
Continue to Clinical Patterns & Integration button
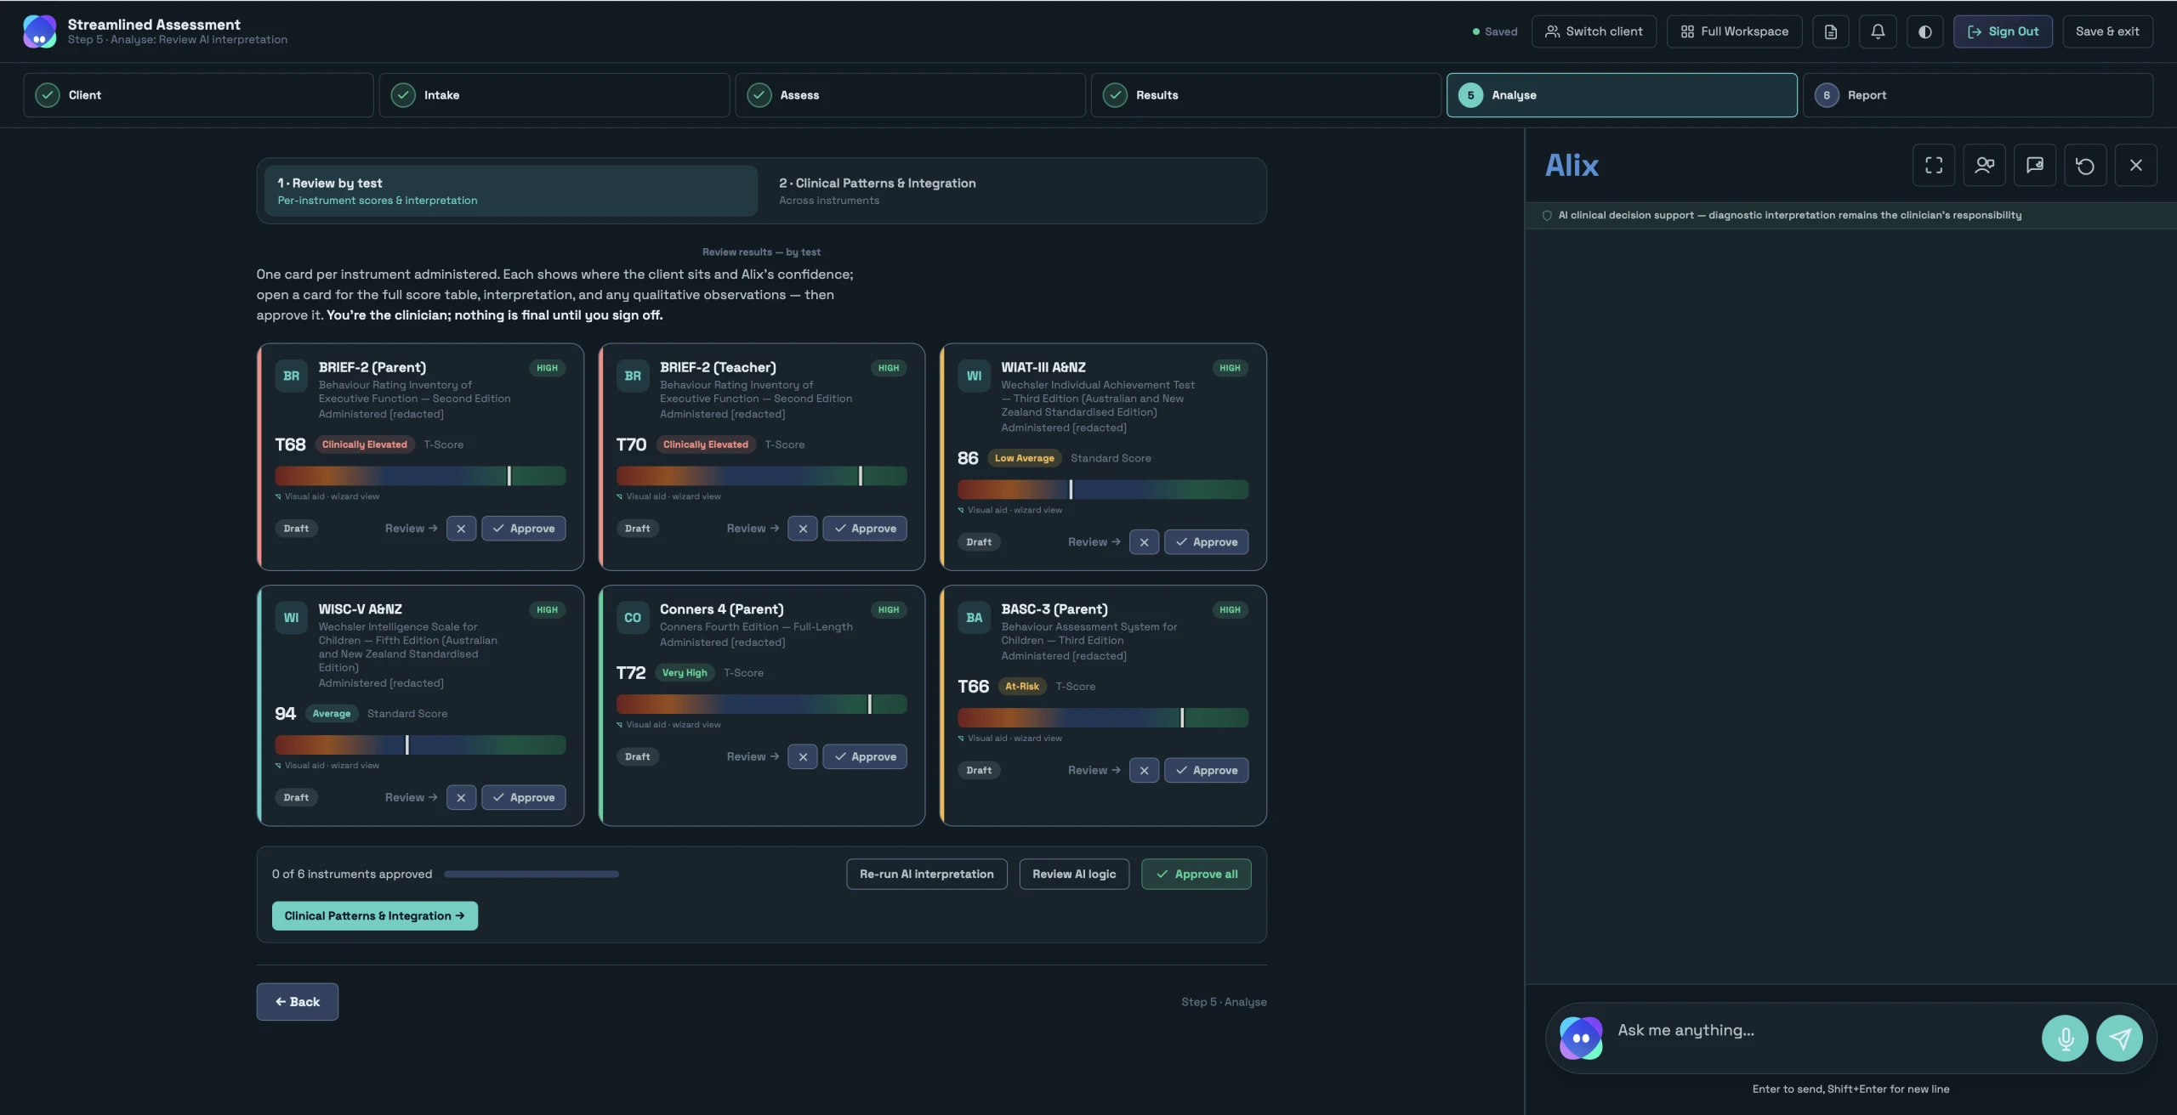(x=374, y=916)
